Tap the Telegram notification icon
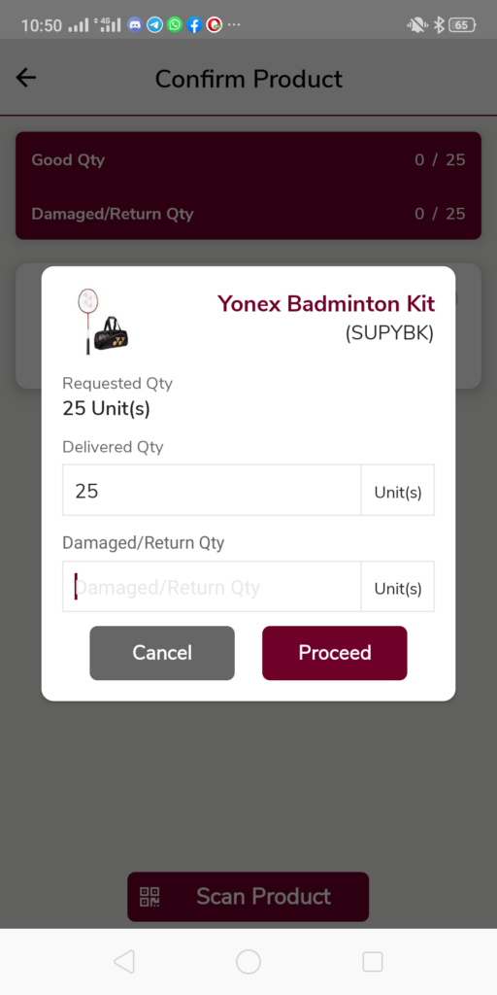This screenshot has height=995, width=497. coord(154,25)
